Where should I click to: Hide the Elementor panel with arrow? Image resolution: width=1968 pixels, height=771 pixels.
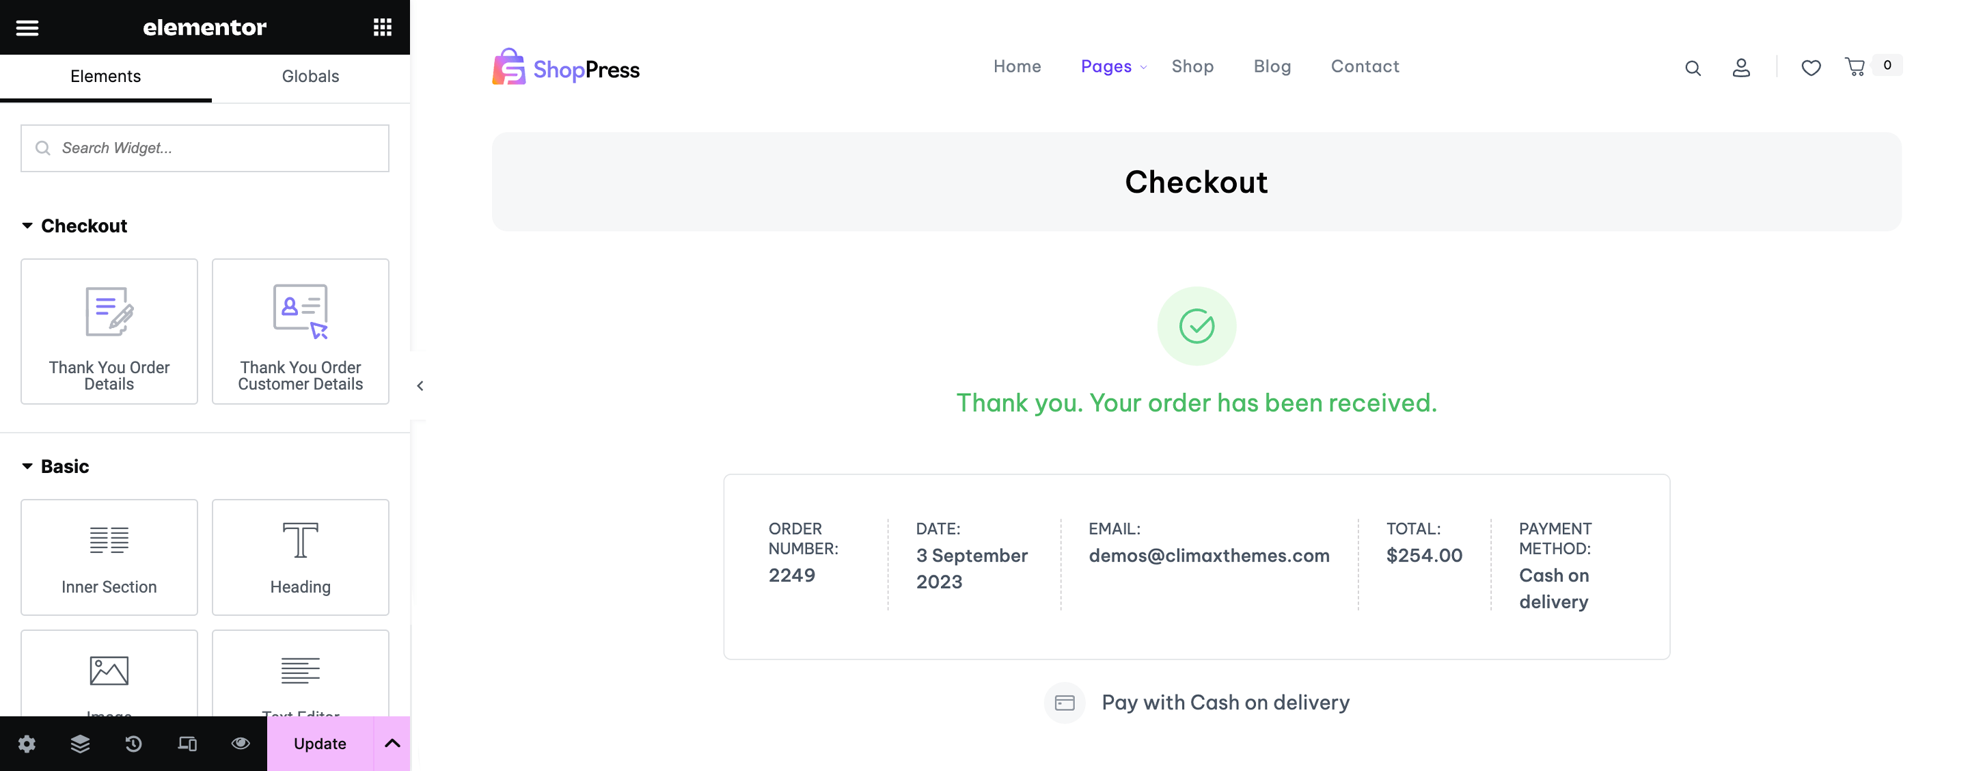pyautogui.click(x=420, y=386)
